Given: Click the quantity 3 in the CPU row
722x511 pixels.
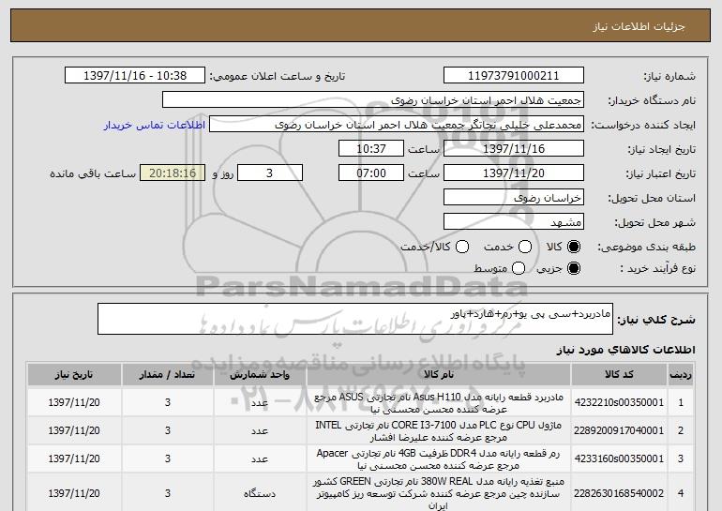Looking at the screenshot, I should (168, 430).
